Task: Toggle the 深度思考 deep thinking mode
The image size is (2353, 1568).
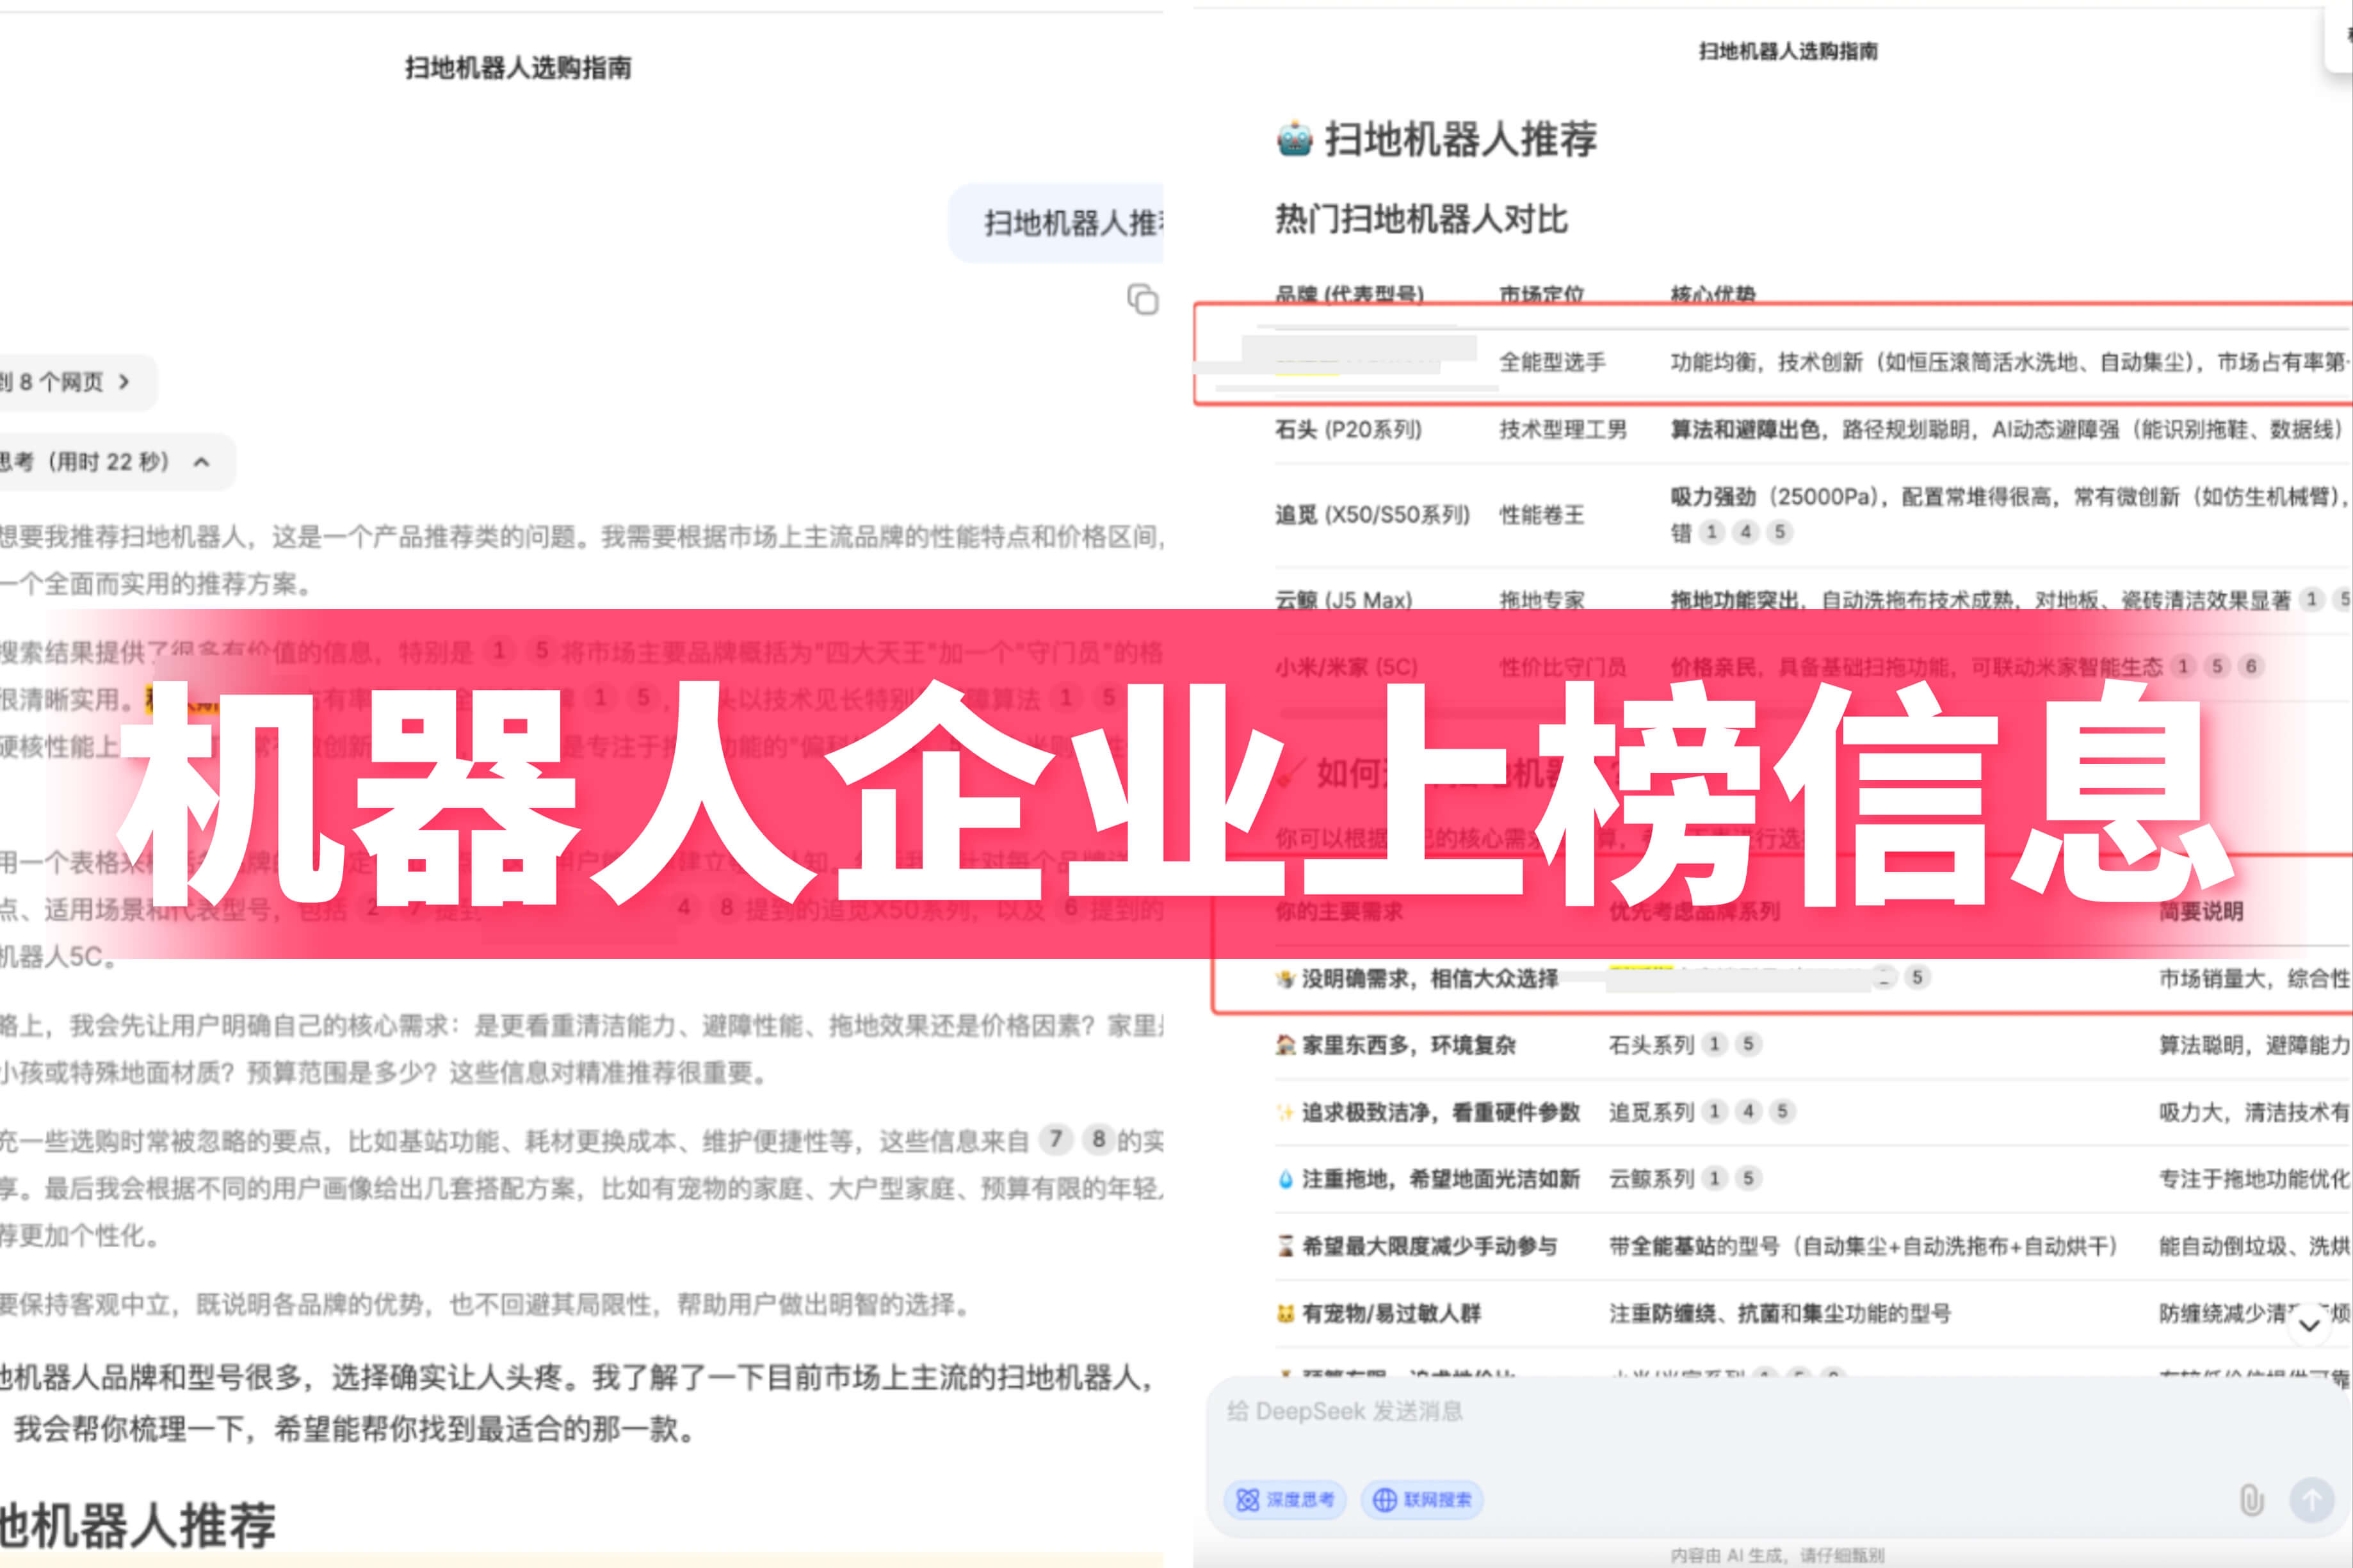Action: coord(1285,1499)
